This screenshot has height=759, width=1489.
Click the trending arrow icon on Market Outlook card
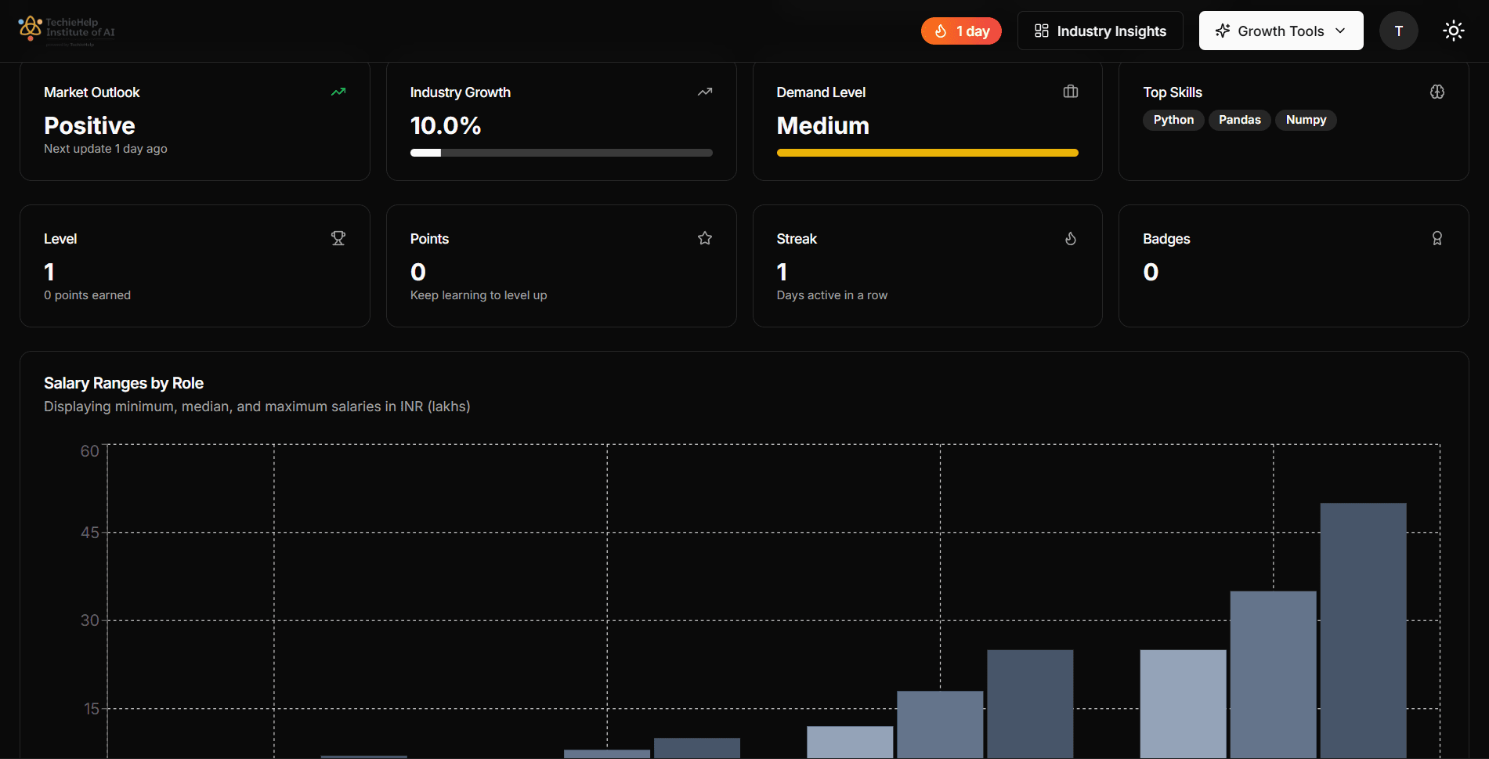point(338,92)
